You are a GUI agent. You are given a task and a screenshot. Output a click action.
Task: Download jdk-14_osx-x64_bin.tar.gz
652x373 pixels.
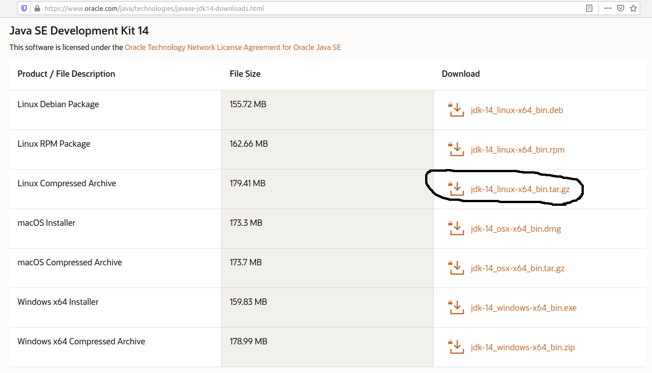coord(518,269)
